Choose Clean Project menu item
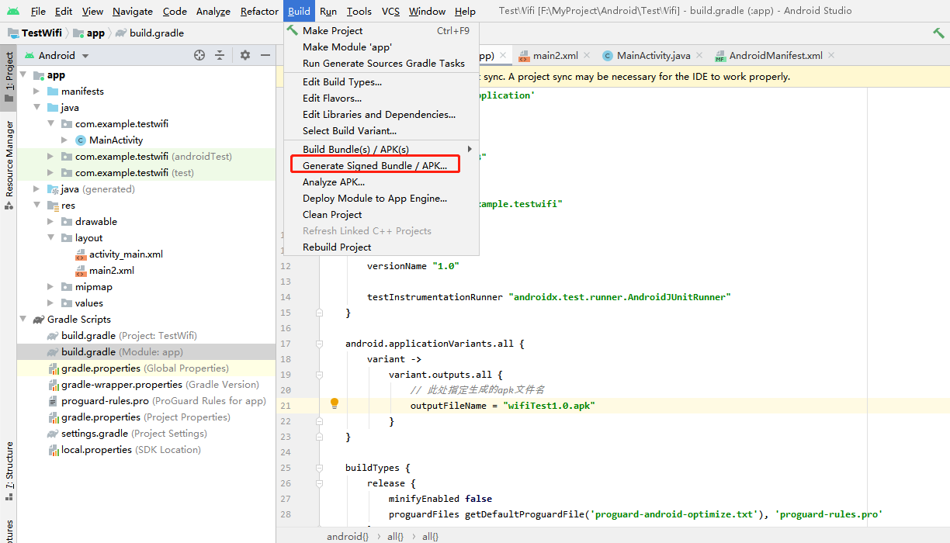950x543 pixels. click(380, 215)
